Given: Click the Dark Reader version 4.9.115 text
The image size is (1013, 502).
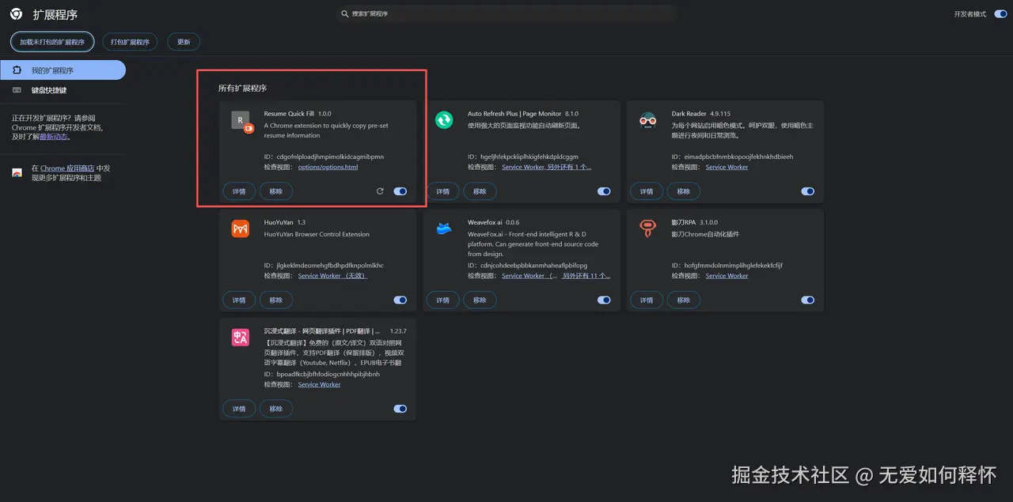Looking at the screenshot, I should tap(720, 114).
